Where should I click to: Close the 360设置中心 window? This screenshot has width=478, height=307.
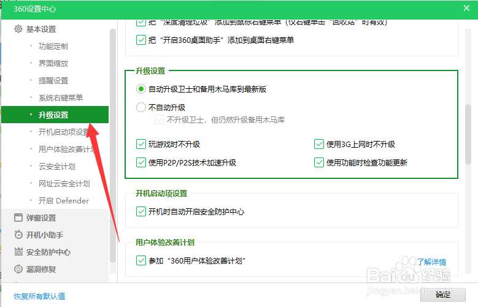point(466,8)
